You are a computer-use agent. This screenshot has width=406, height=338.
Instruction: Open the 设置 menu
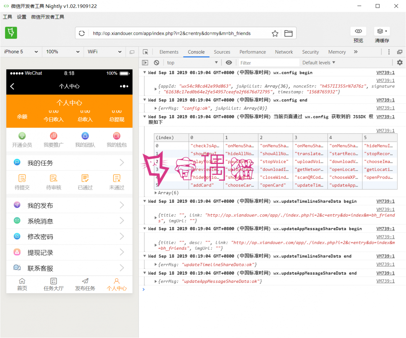point(22,17)
